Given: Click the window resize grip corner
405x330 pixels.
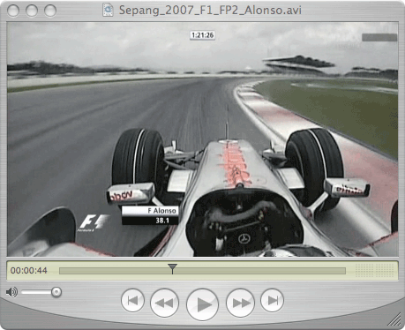Looking at the screenshot, I should point(394,319).
